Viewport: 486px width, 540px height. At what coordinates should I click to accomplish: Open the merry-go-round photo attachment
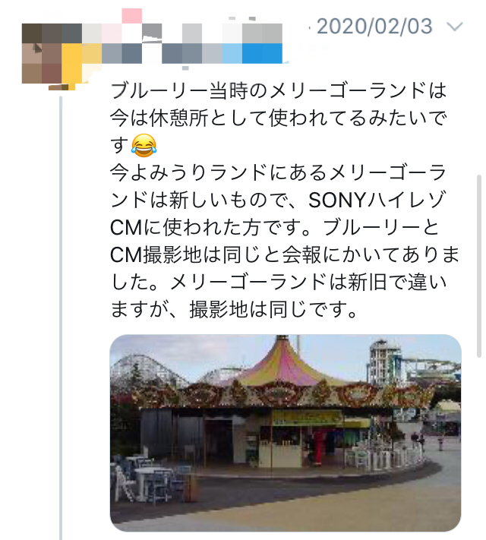click(x=286, y=433)
